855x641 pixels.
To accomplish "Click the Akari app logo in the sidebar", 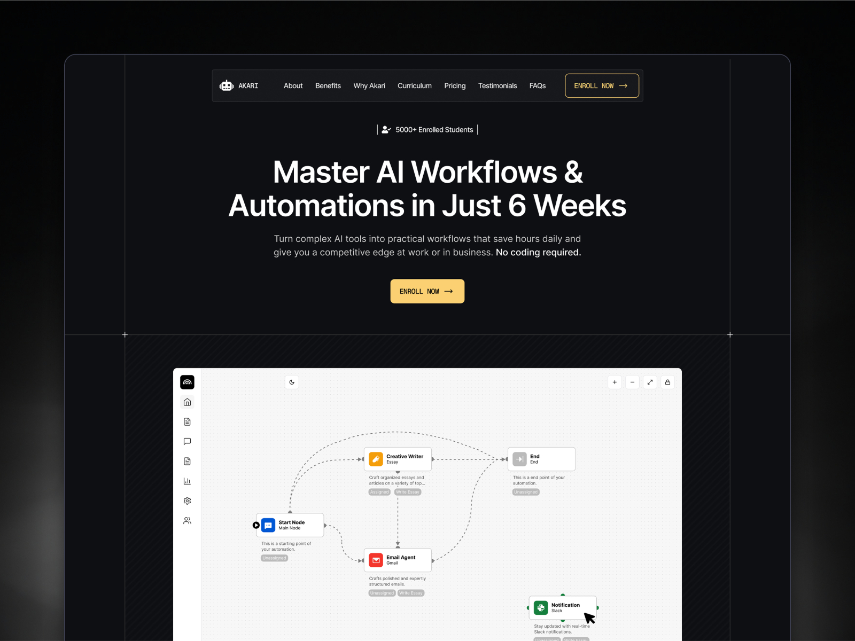I will [x=187, y=382].
